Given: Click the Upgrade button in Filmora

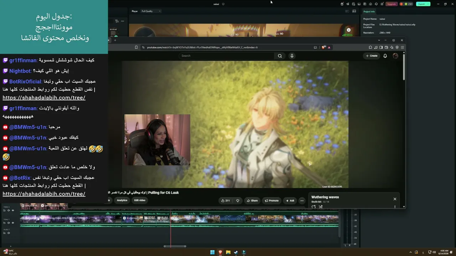Looking at the screenshot, I should click(x=392, y=4).
